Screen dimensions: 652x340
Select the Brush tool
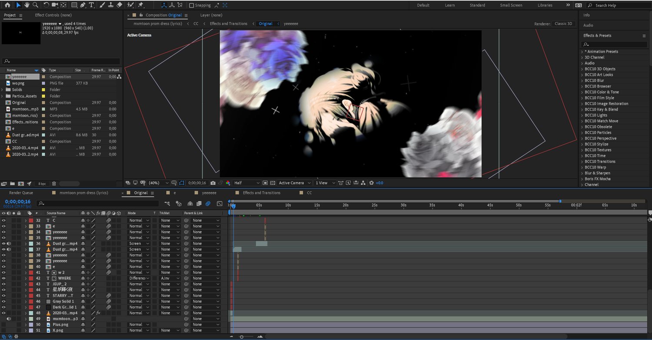102,5
